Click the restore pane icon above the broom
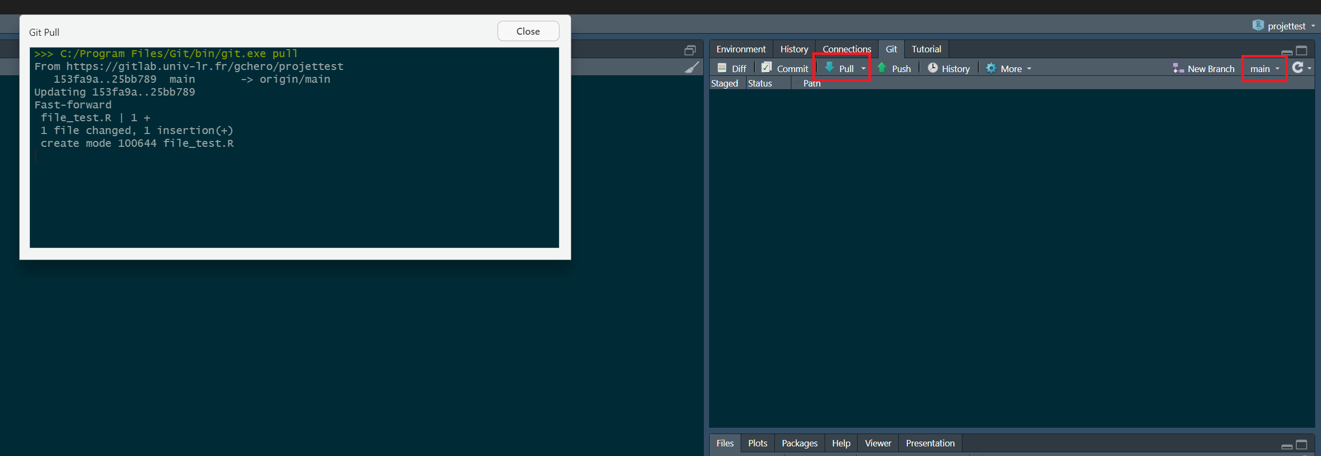The width and height of the screenshot is (1321, 456). click(690, 50)
